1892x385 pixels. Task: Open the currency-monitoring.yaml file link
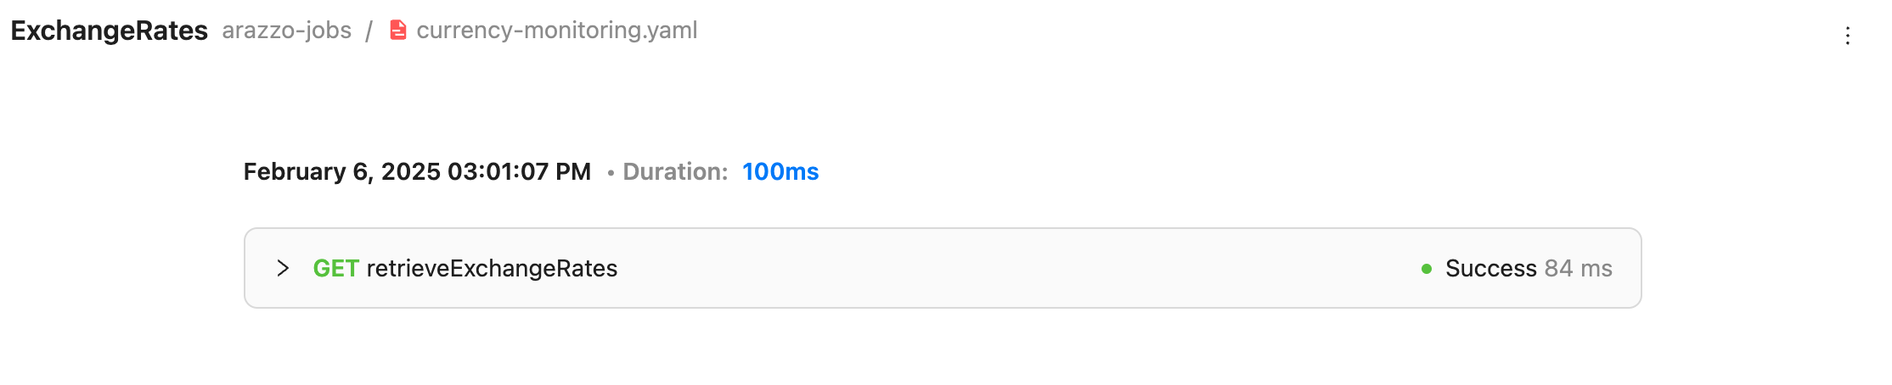pos(556,31)
